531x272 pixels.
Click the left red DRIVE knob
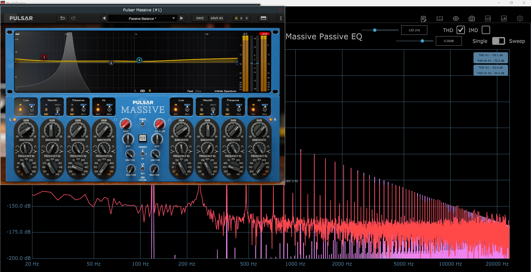[x=126, y=124]
